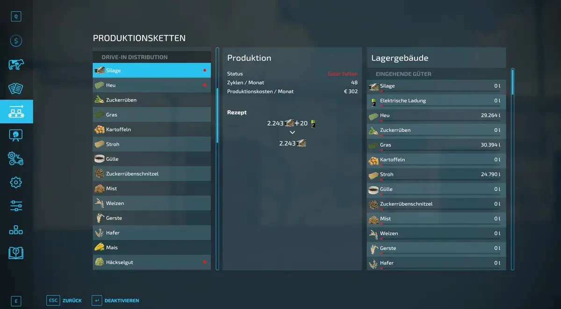Open the presentation board statistics icon
Screen dimensions: 561x309
(16, 135)
